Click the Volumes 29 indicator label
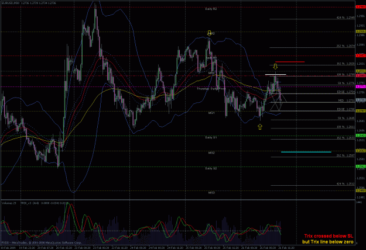 coord(9,203)
